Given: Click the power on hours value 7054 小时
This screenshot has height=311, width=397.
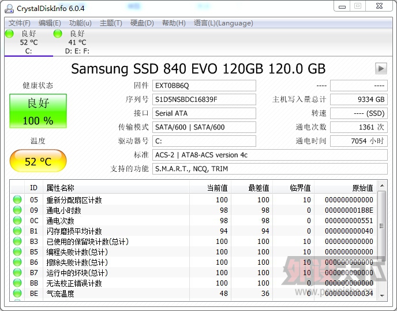Looking at the screenshot, I should click(359, 141).
